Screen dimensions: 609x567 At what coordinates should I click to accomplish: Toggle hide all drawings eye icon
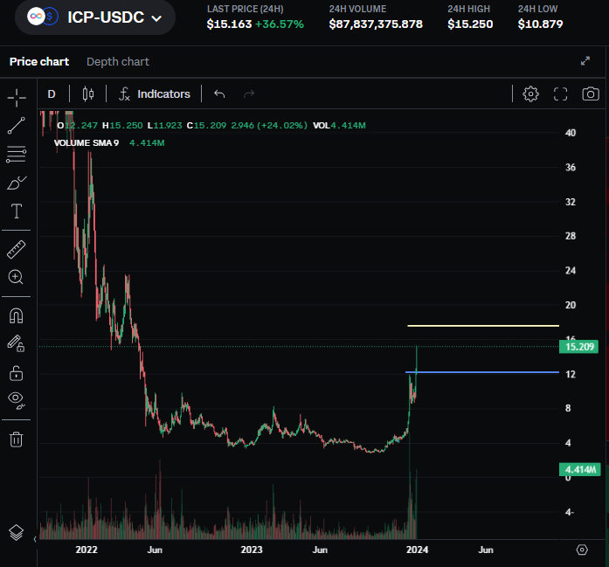click(17, 400)
